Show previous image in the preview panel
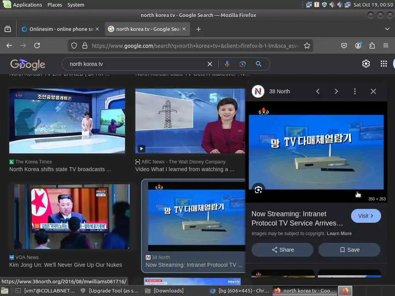Viewport: 395px width, 296px height. (x=318, y=91)
